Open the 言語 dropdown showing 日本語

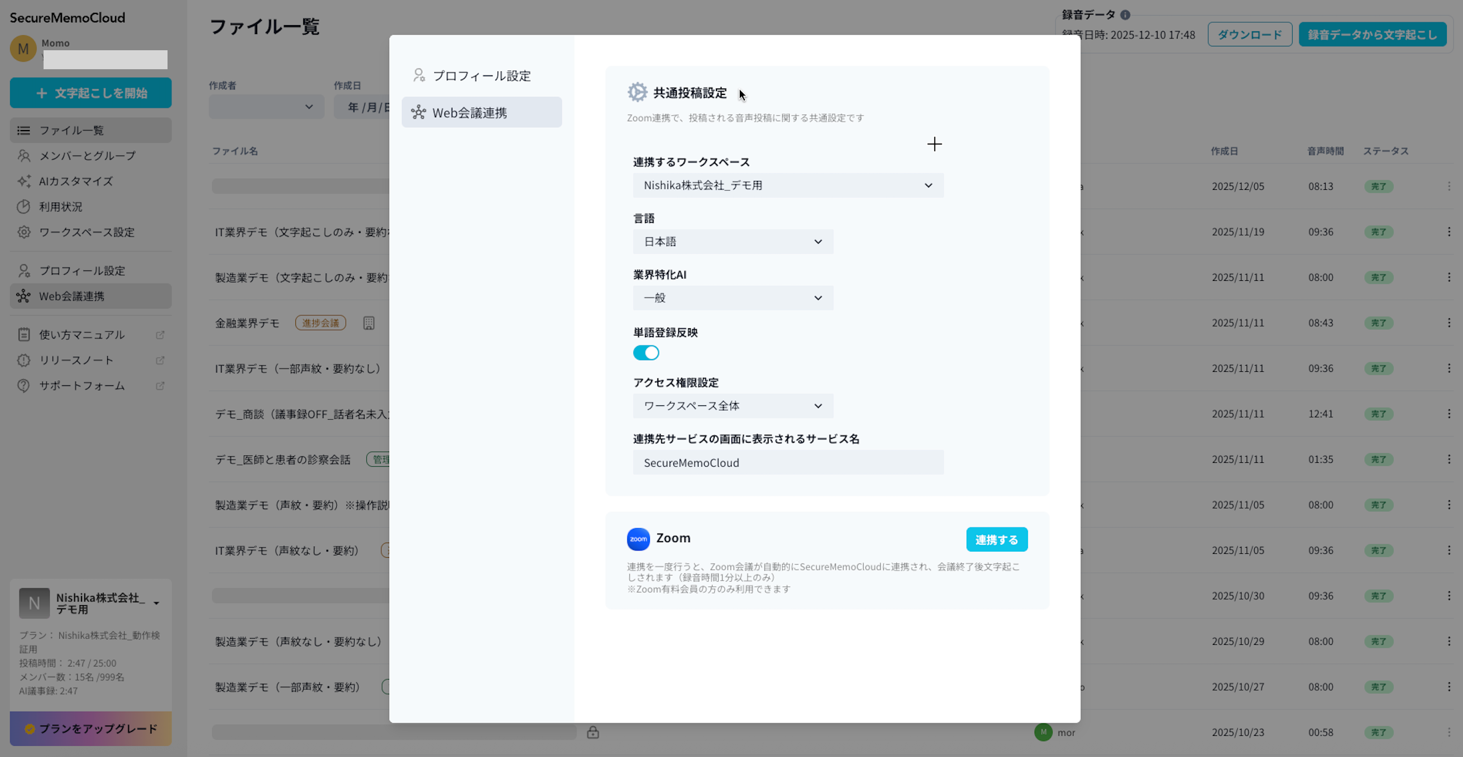click(733, 241)
